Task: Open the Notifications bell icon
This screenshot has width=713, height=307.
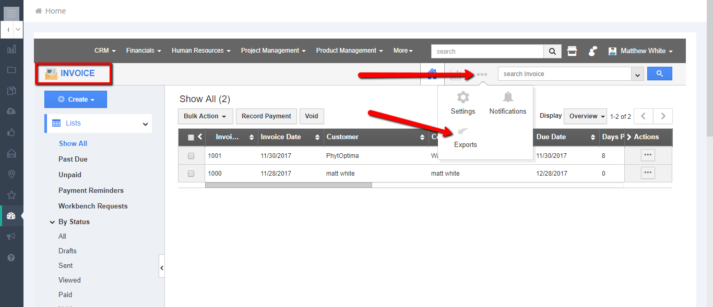Action: click(x=507, y=97)
